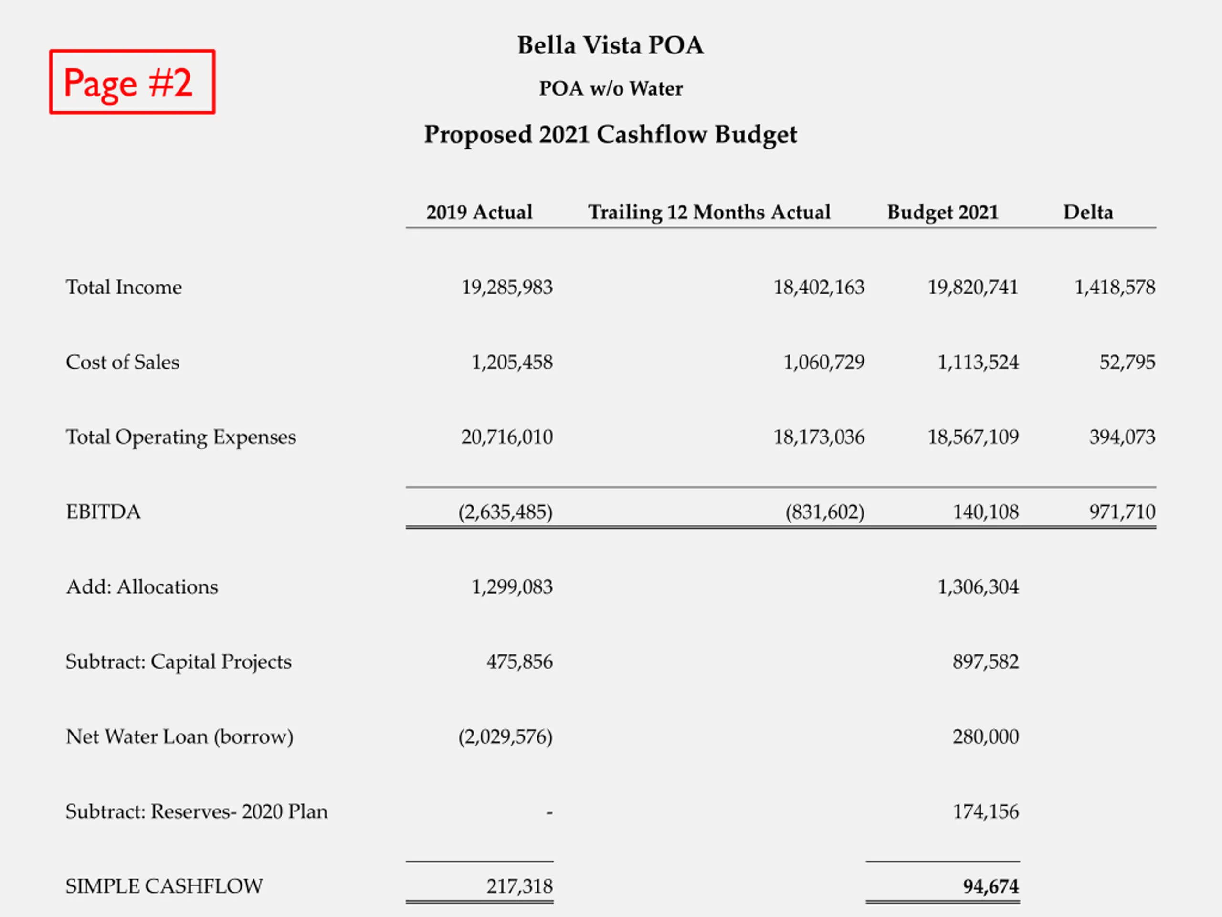
Task: Select the SIMPLE CASHFLOW row label
Action: pyautogui.click(x=164, y=886)
